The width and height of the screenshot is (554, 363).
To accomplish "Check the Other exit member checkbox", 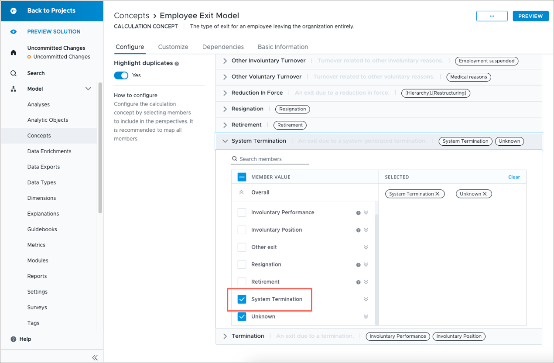I will (x=242, y=247).
